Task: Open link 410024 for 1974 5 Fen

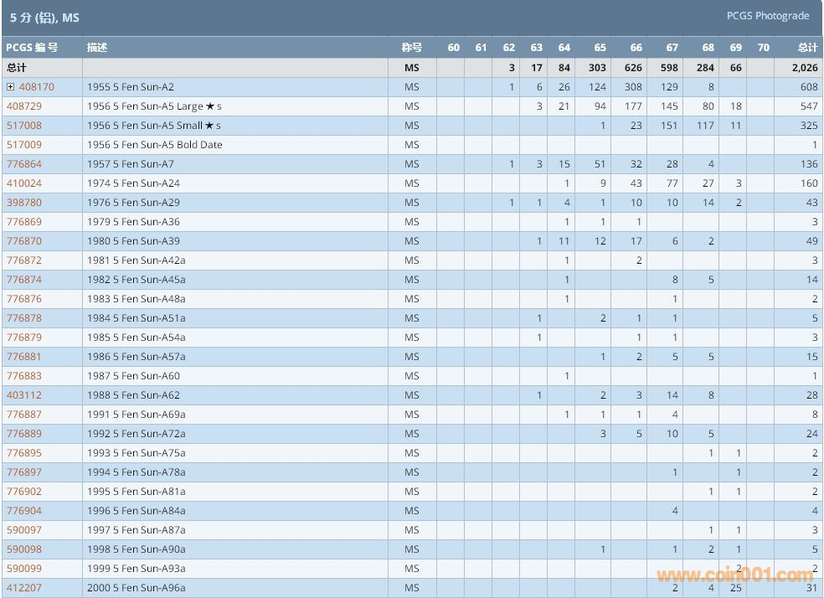Action: point(23,183)
